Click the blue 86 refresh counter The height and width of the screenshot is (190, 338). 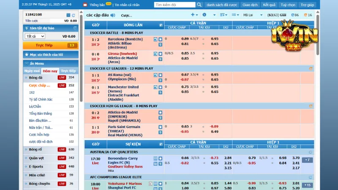295,15
